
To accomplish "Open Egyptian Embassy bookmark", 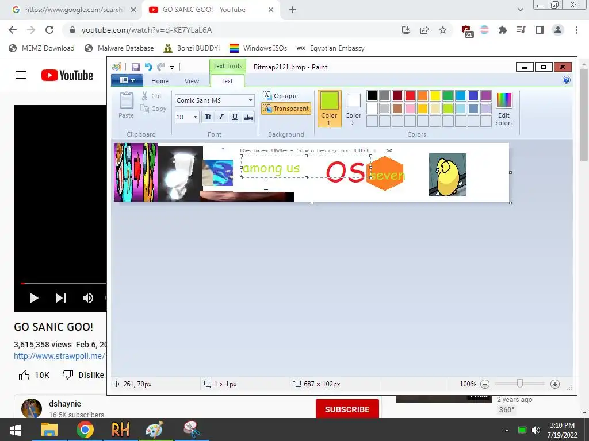I will (331, 48).
